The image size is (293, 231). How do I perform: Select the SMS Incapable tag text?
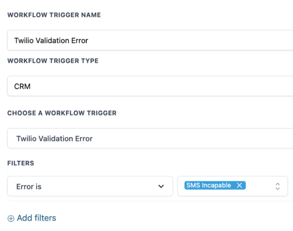coord(209,186)
